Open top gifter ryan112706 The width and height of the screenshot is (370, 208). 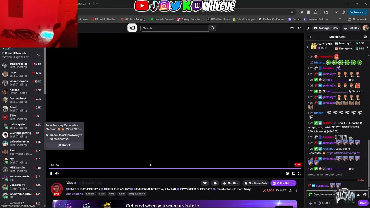[x=321, y=46]
